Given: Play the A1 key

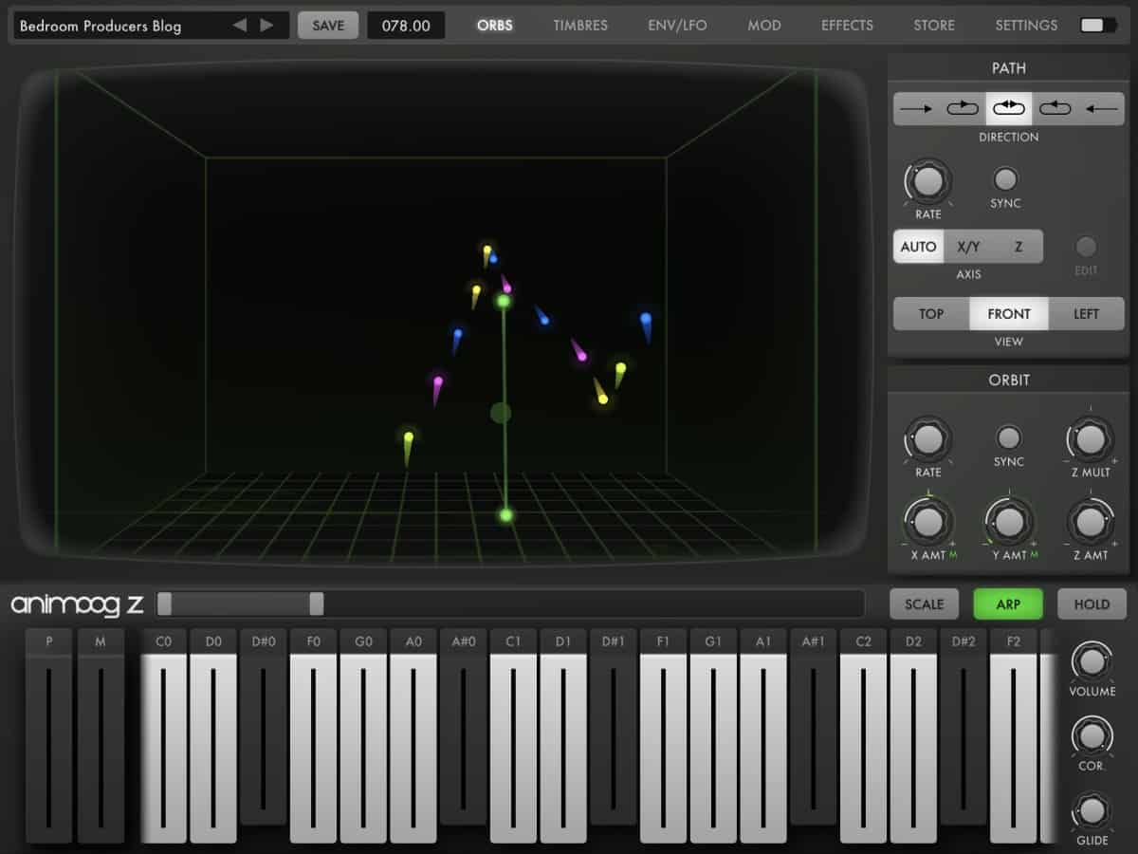Looking at the screenshot, I should 763,735.
